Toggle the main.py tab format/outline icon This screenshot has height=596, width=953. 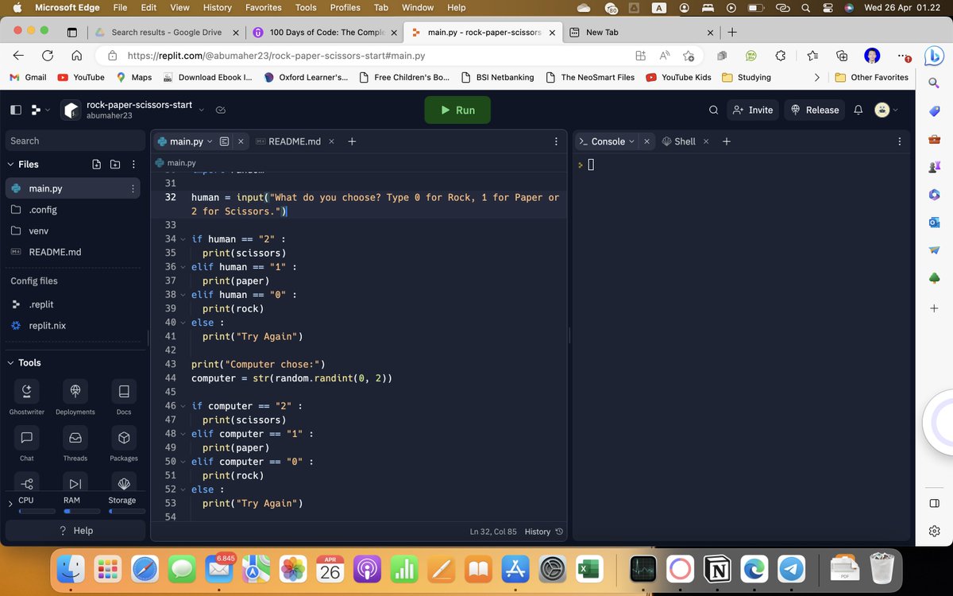[x=224, y=141]
